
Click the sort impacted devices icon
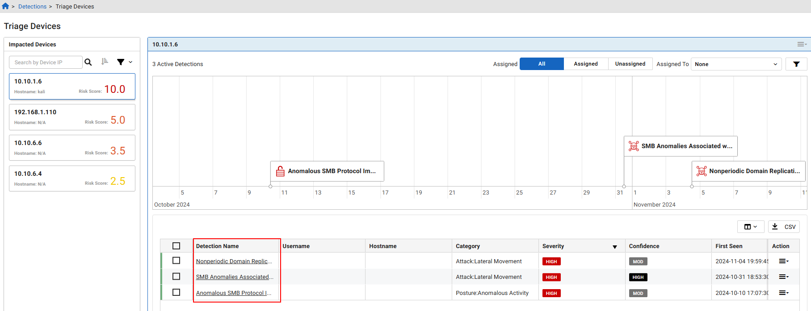(x=105, y=62)
